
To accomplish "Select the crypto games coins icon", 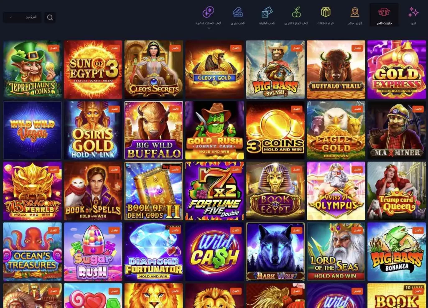I will coord(208,12).
